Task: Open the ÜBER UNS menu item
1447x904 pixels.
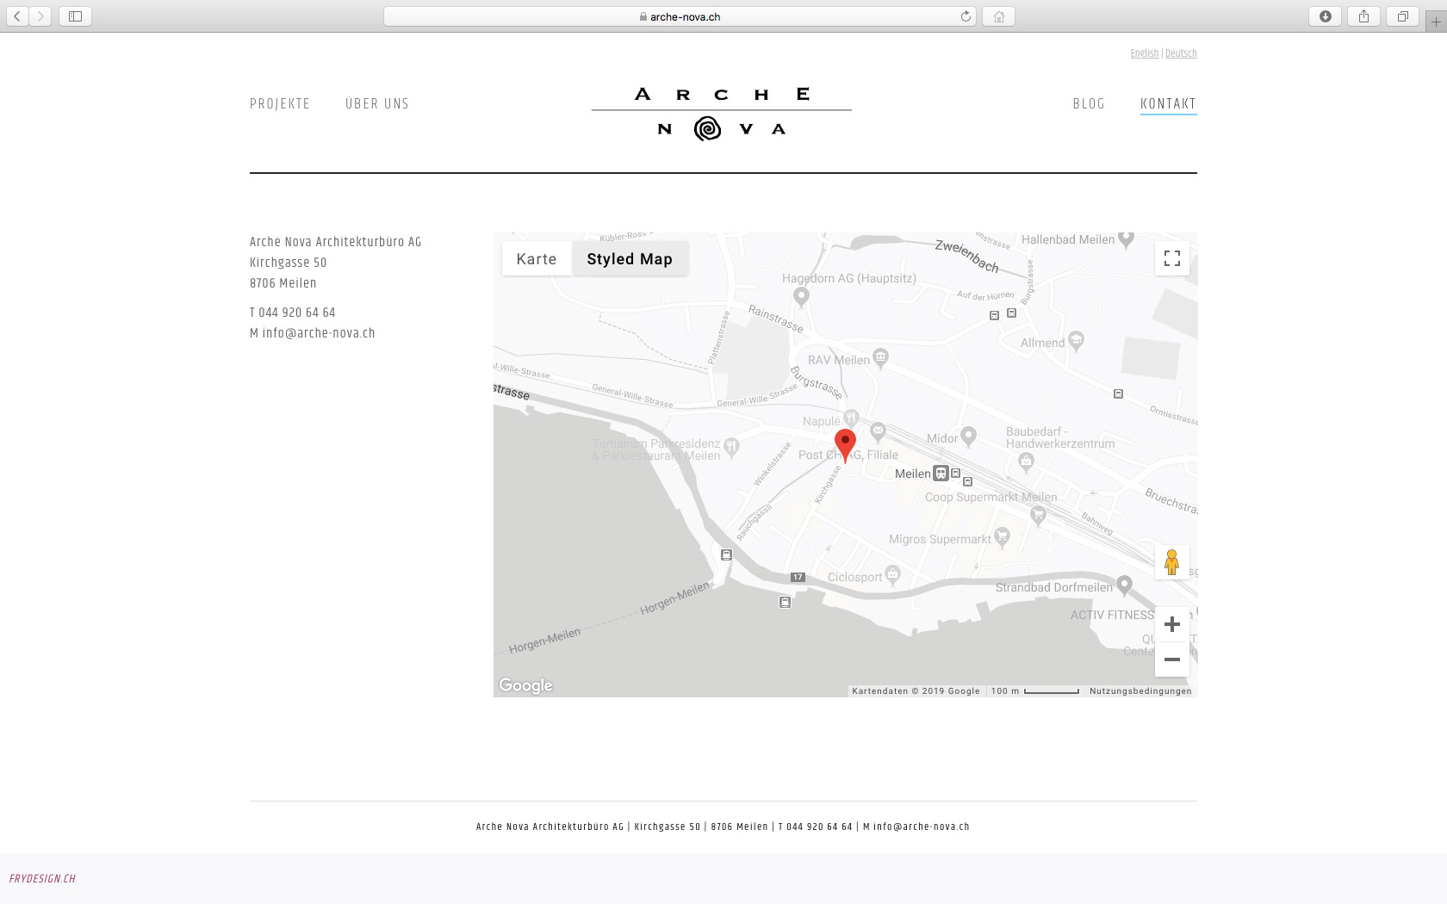Action: [377, 104]
